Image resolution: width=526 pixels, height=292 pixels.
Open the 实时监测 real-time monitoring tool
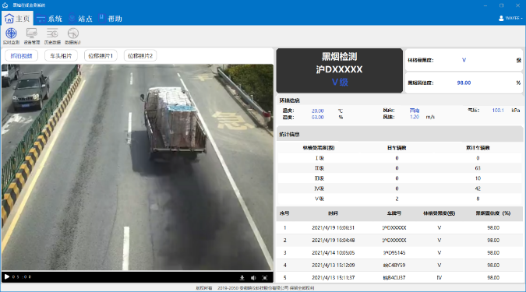pyautogui.click(x=11, y=36)
